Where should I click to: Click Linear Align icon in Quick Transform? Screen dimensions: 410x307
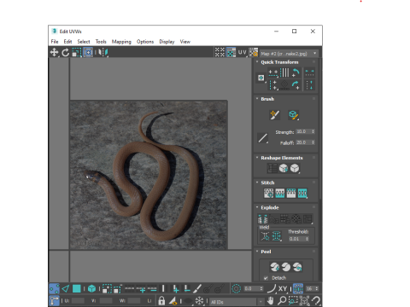(284, 72)
